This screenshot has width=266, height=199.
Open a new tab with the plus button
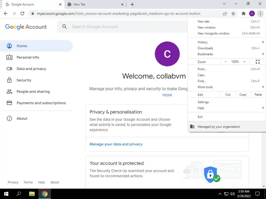[132, 4]
